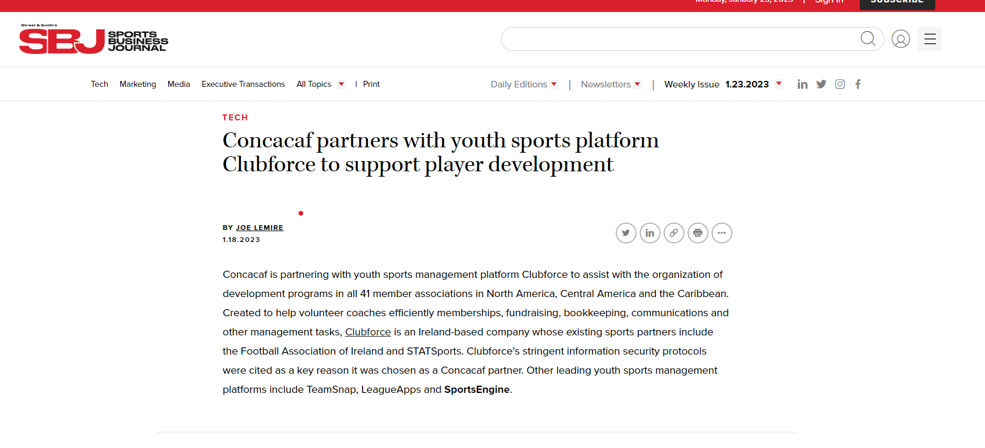This screenshot has width=985, height=448.
Task: Visit SBJ LinkedIn page from nav bar
Action: click(802, 84)
